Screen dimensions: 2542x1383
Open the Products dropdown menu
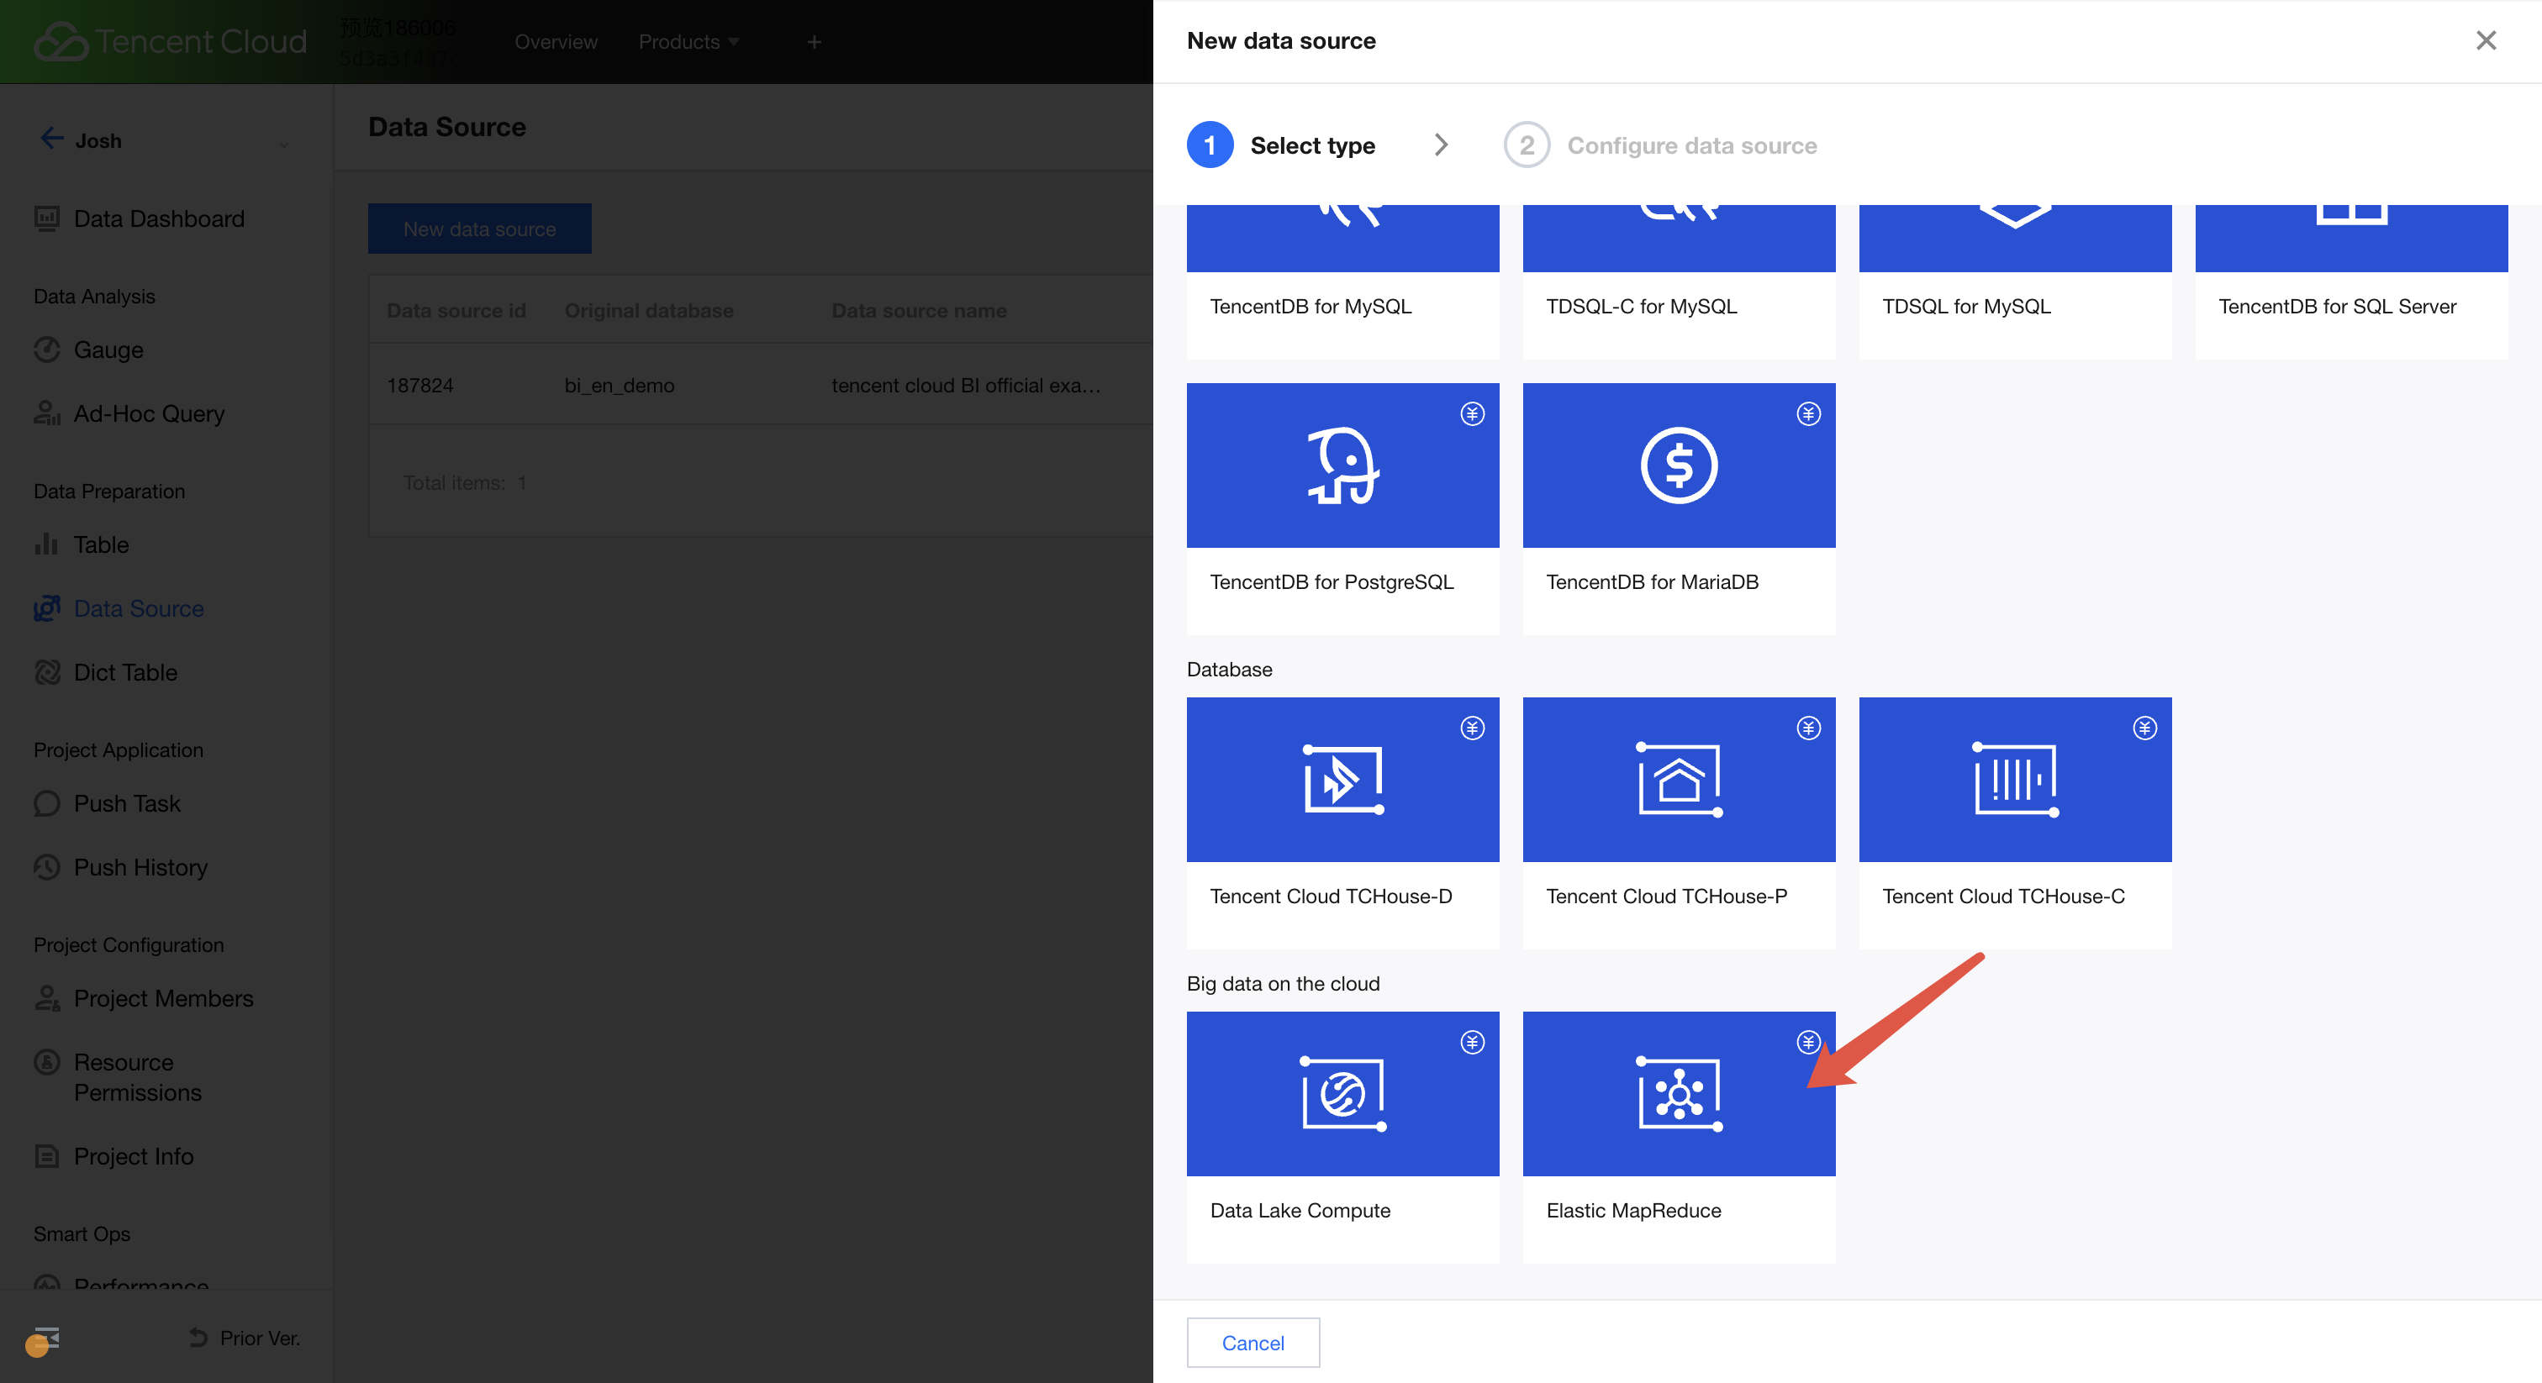[x=688, y=41]
